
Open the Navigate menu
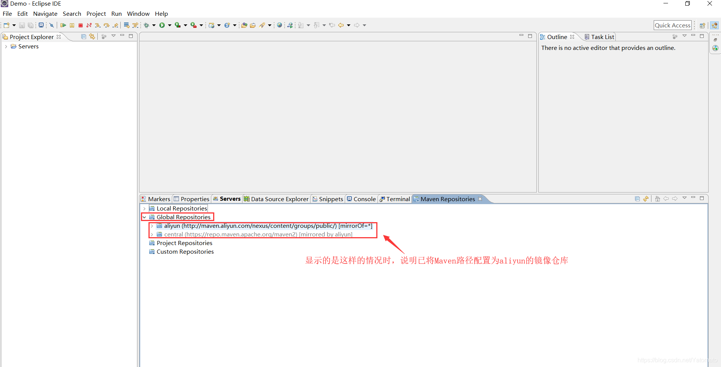(x=45, y=14)
